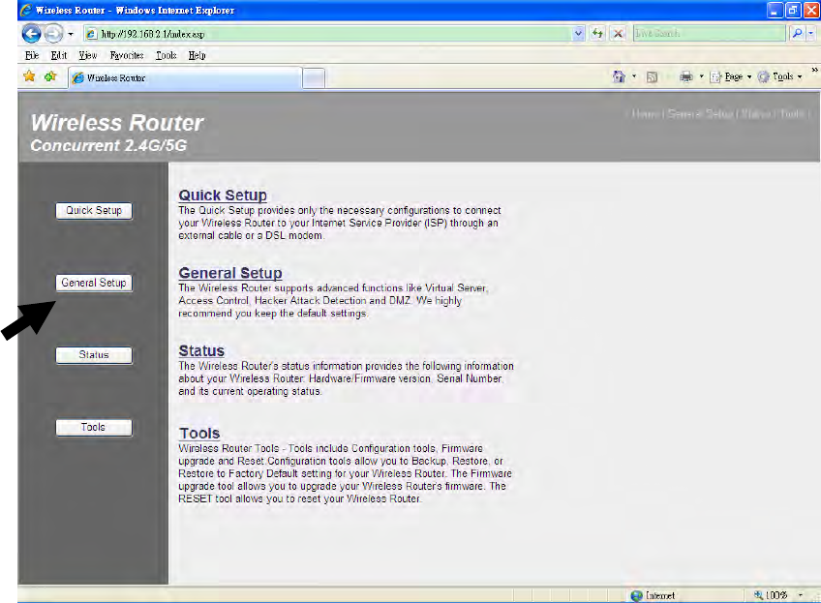
Task: Click inside the Live Search field
Action: pos(710,34)
